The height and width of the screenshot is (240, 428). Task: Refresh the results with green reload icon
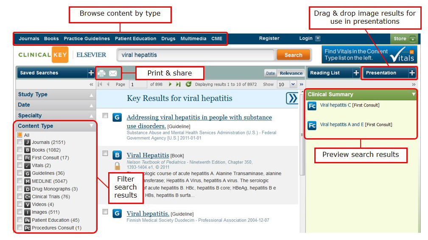pos(188,84)
